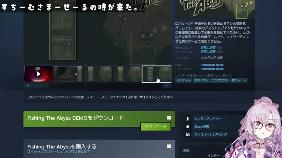Click the Steam achievements star icon
This screenshot has height=158, width=282.
(x=188, y=126)
